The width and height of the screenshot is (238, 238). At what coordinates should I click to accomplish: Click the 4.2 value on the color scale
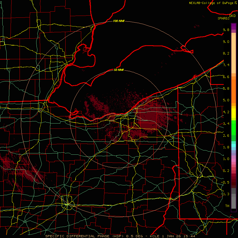coord(226,112)
